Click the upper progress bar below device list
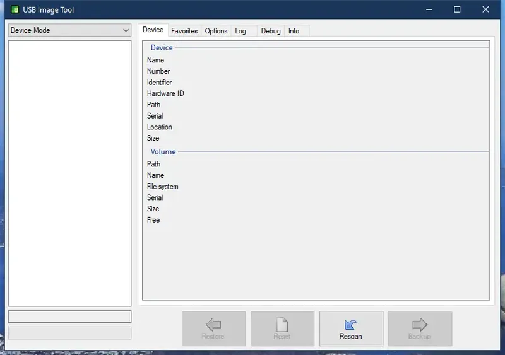 coord(69,317)
